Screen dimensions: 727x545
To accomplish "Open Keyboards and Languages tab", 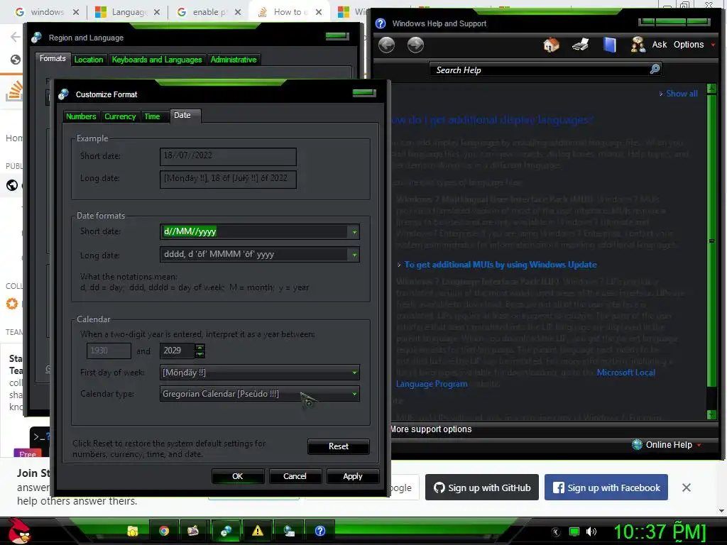I will (157, 60).
